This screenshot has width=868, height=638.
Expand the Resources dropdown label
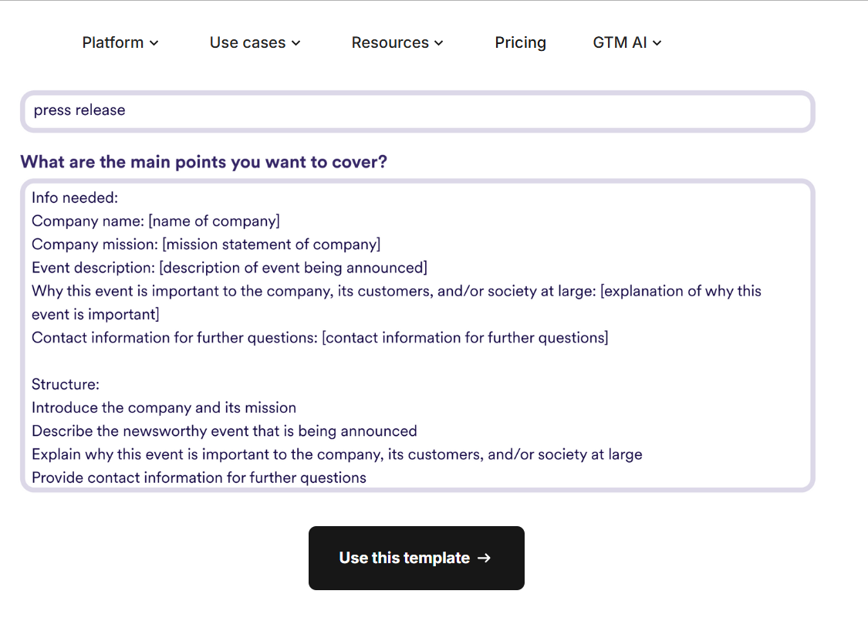click(390, 42)
